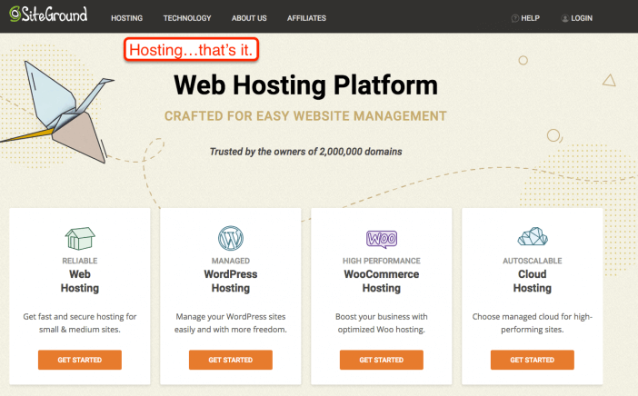Click 'Choose managed cloud' description
The image size is (638, 396).
pos(533,322)
